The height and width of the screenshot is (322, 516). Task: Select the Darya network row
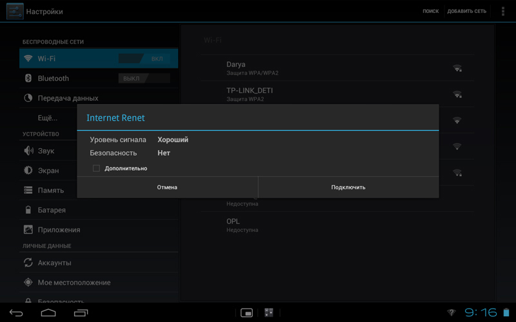pyautogui.click(x=337, y=68)
